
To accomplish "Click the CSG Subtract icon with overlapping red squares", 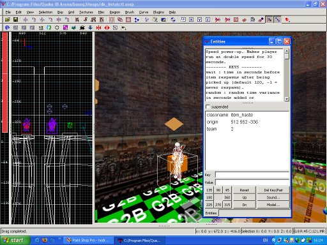I will 120,20.
